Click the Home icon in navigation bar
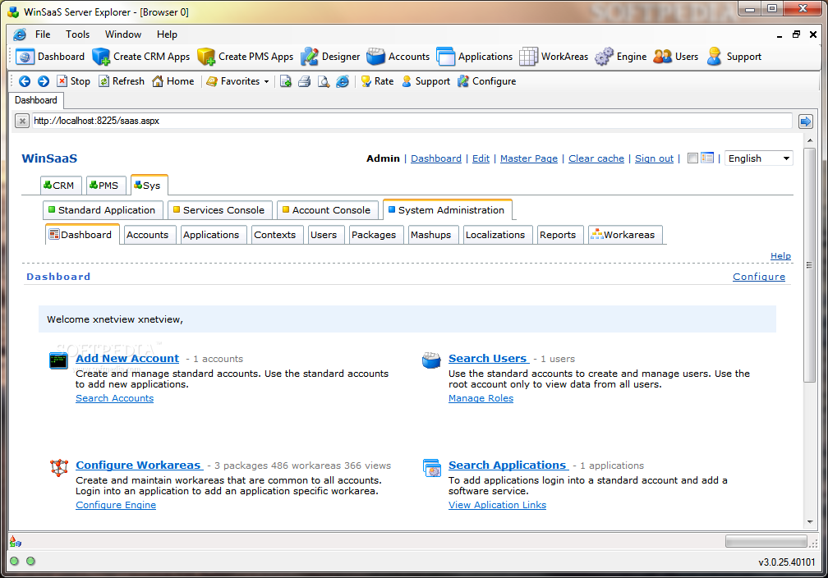Image resolution: width=828 pixels, height=578 pixels. click(x=158, y=81)
